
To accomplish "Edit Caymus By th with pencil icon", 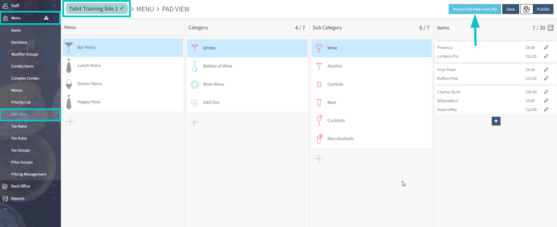I will click(x=546, y=92).
